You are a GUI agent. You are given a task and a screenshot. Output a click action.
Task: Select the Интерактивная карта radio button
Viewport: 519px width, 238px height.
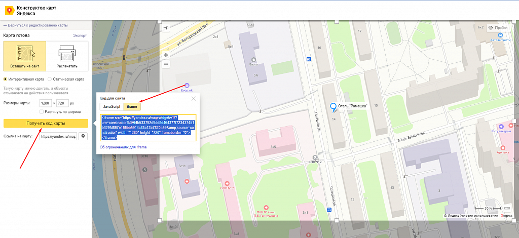tap(5, 80)
